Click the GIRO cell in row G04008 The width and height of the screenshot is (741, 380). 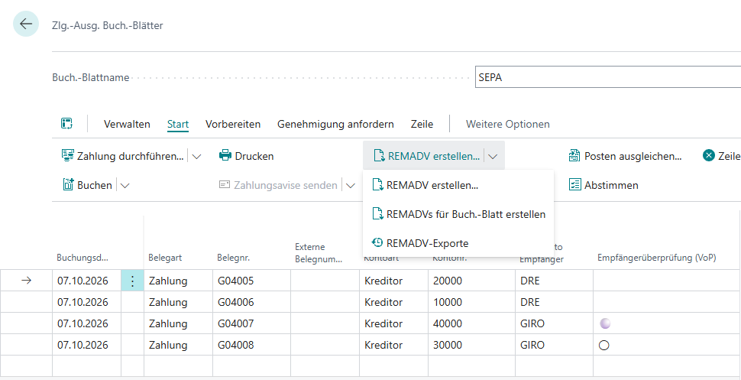[x=555, y=345]
